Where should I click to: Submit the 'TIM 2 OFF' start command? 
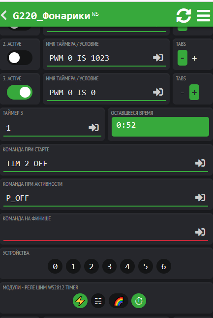coord(200,163)
